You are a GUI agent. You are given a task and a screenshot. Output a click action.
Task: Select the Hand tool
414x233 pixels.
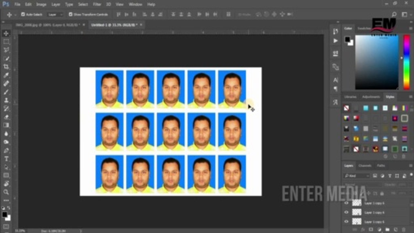click(6, 184)
